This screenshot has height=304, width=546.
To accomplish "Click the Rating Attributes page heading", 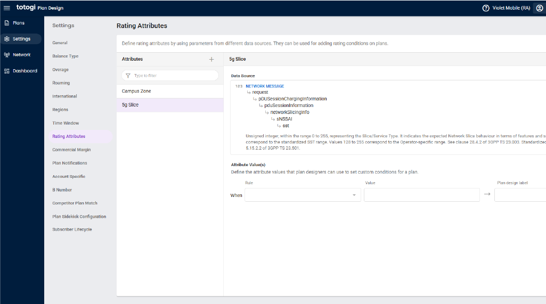I will 142,26.
